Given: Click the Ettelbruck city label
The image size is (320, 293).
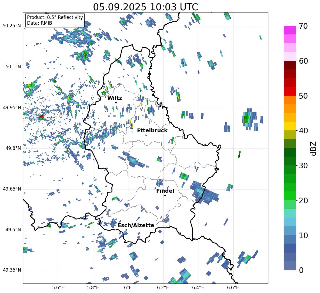Looking at the screenshot, I should (152, 130).
